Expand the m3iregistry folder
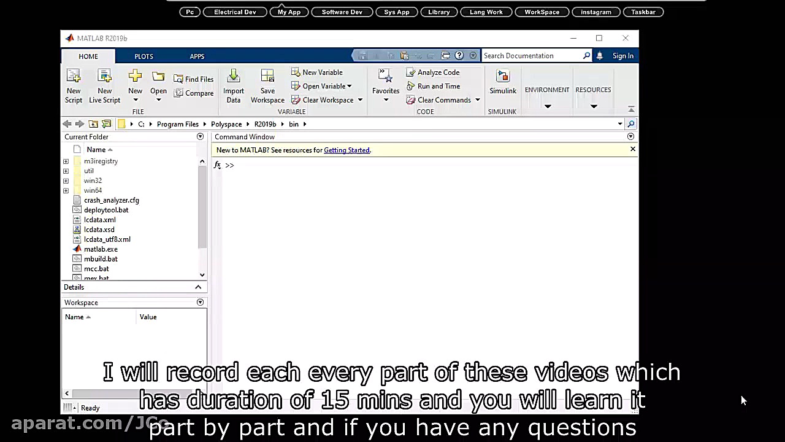 (x=66, y=161)
